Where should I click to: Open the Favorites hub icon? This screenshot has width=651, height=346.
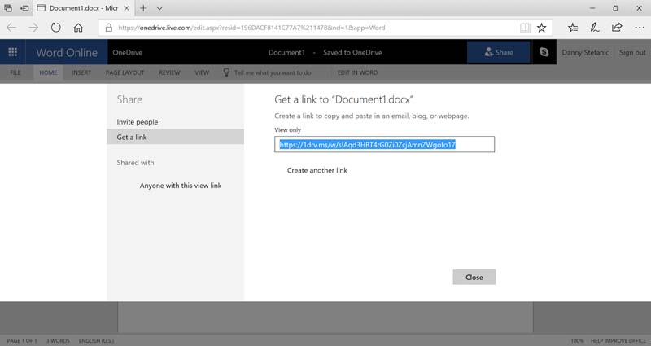(573, 28)
